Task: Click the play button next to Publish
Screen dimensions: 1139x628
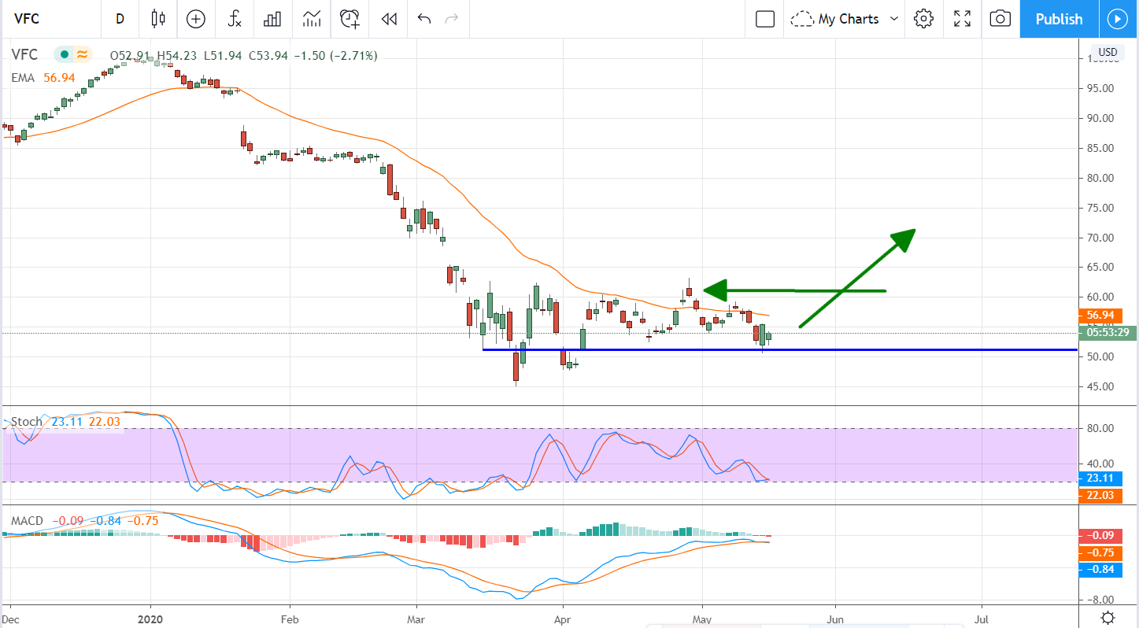Action: coord(1118,19)
